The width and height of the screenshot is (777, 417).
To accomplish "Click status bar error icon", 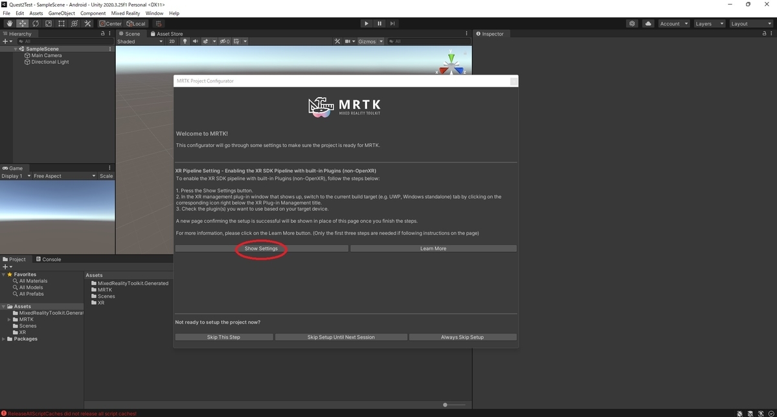I will click(x=4, y=413).
